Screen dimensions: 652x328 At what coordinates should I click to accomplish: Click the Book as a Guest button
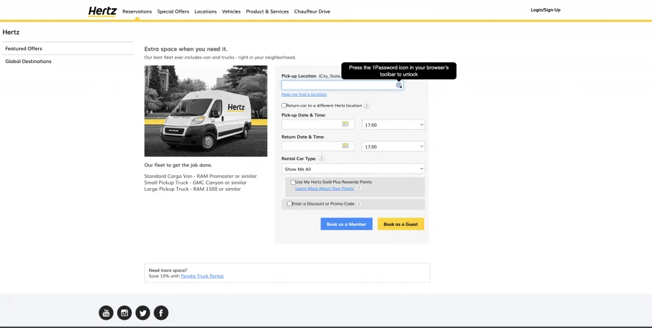(x=401, y=224)
